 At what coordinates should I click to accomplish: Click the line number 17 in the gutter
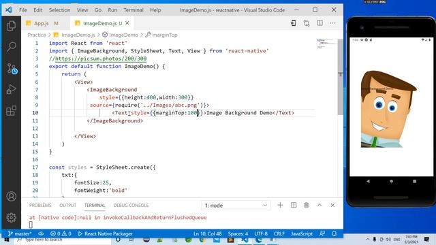pyautogui.click(x=35, y=167)
